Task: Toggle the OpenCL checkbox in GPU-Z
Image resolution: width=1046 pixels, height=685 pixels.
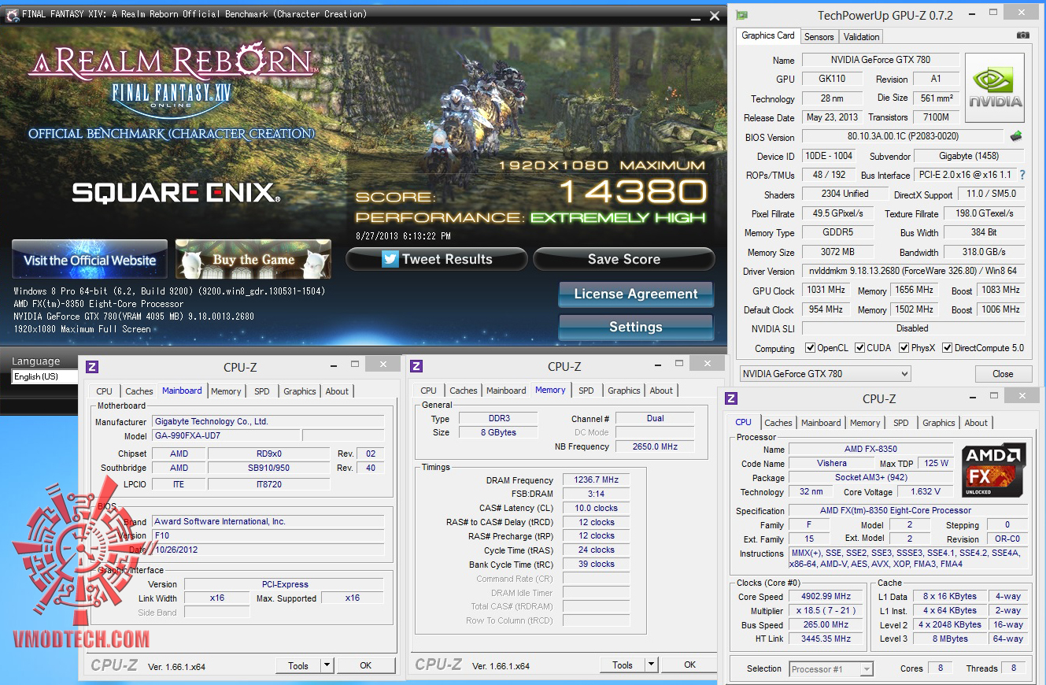Action: [x=810, y=348]
